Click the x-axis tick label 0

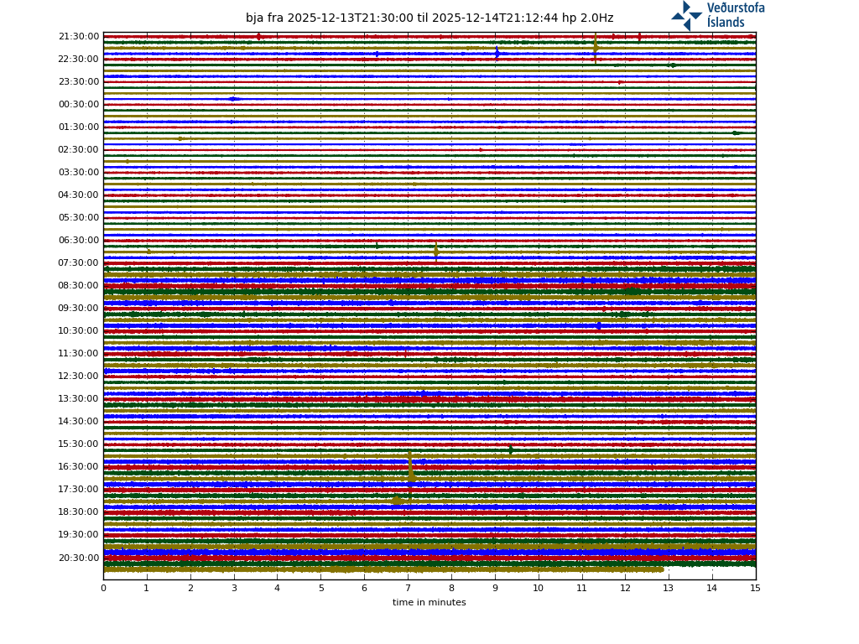(103, 589)
